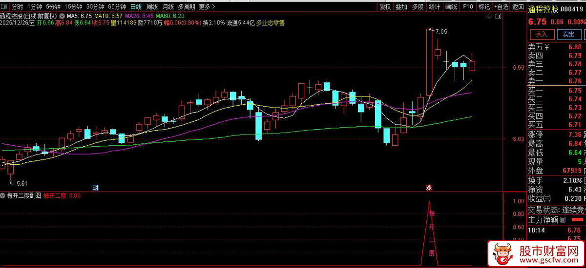Image resolution: width=586 pixels, height=268 pixels.
Task: Click the 标记 mark button
Action: pos(484,7)
